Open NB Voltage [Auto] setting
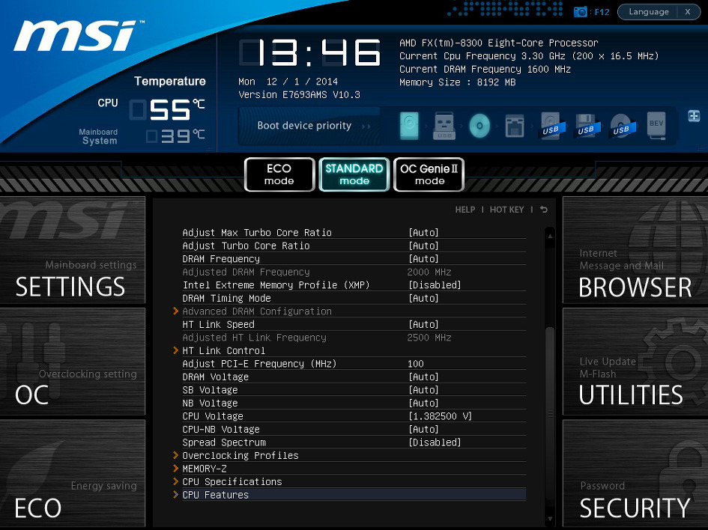Image resolution: width=708 pixels, height=530 pixels. [423, 403]
